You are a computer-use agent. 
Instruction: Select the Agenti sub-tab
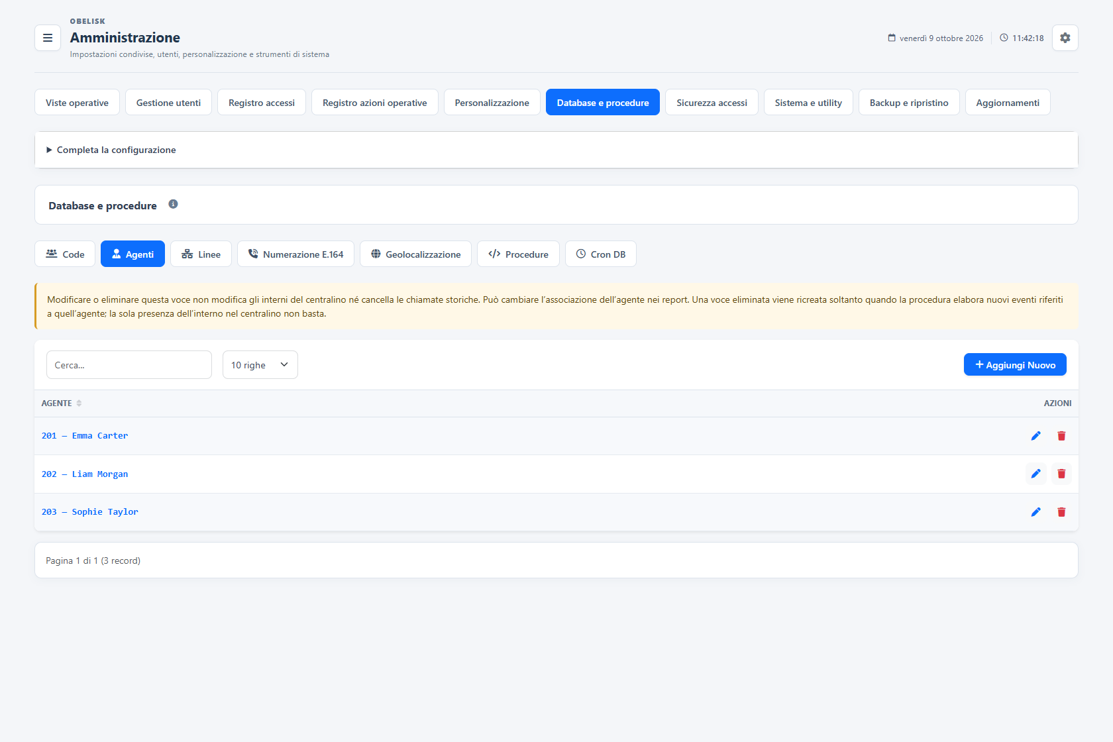(132, 254)
